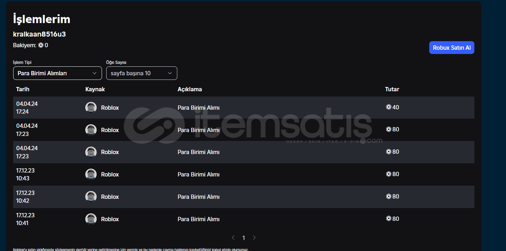This screenshot has width=506, height=251.
Task: Click Robux icon next to Bakiyem balance
Action: tap(41, 45)
